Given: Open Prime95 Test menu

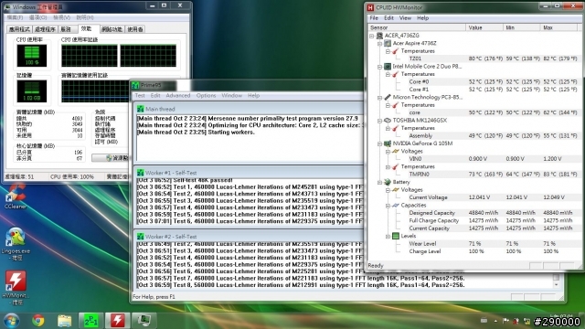Looking at the screenshot, I should point(140,95).
